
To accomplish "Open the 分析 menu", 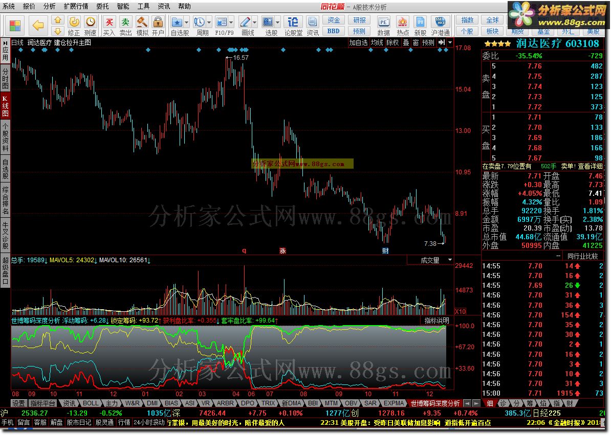I will click(x=50, y=6).
